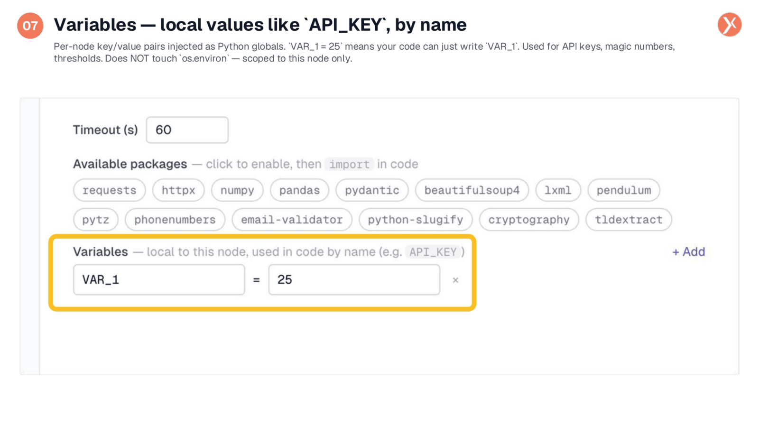Enable the pytz package
This screenshot has width=759, height=427.
(x=96, y=220)
